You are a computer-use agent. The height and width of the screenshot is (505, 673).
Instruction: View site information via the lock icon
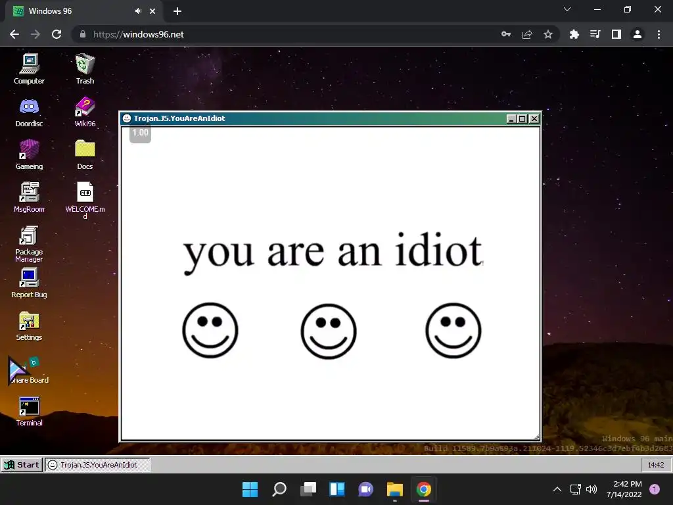click(83, 34)
